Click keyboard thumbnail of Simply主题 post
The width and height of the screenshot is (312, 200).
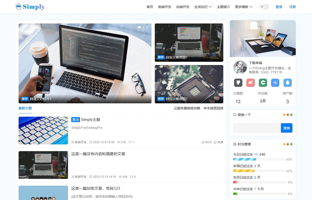coord(43,130)
